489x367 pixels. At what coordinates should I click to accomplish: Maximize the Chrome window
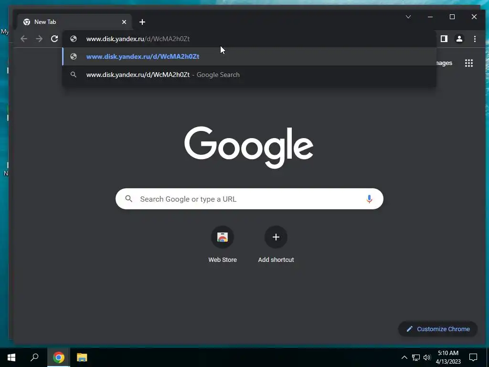[x=452, y=17]
